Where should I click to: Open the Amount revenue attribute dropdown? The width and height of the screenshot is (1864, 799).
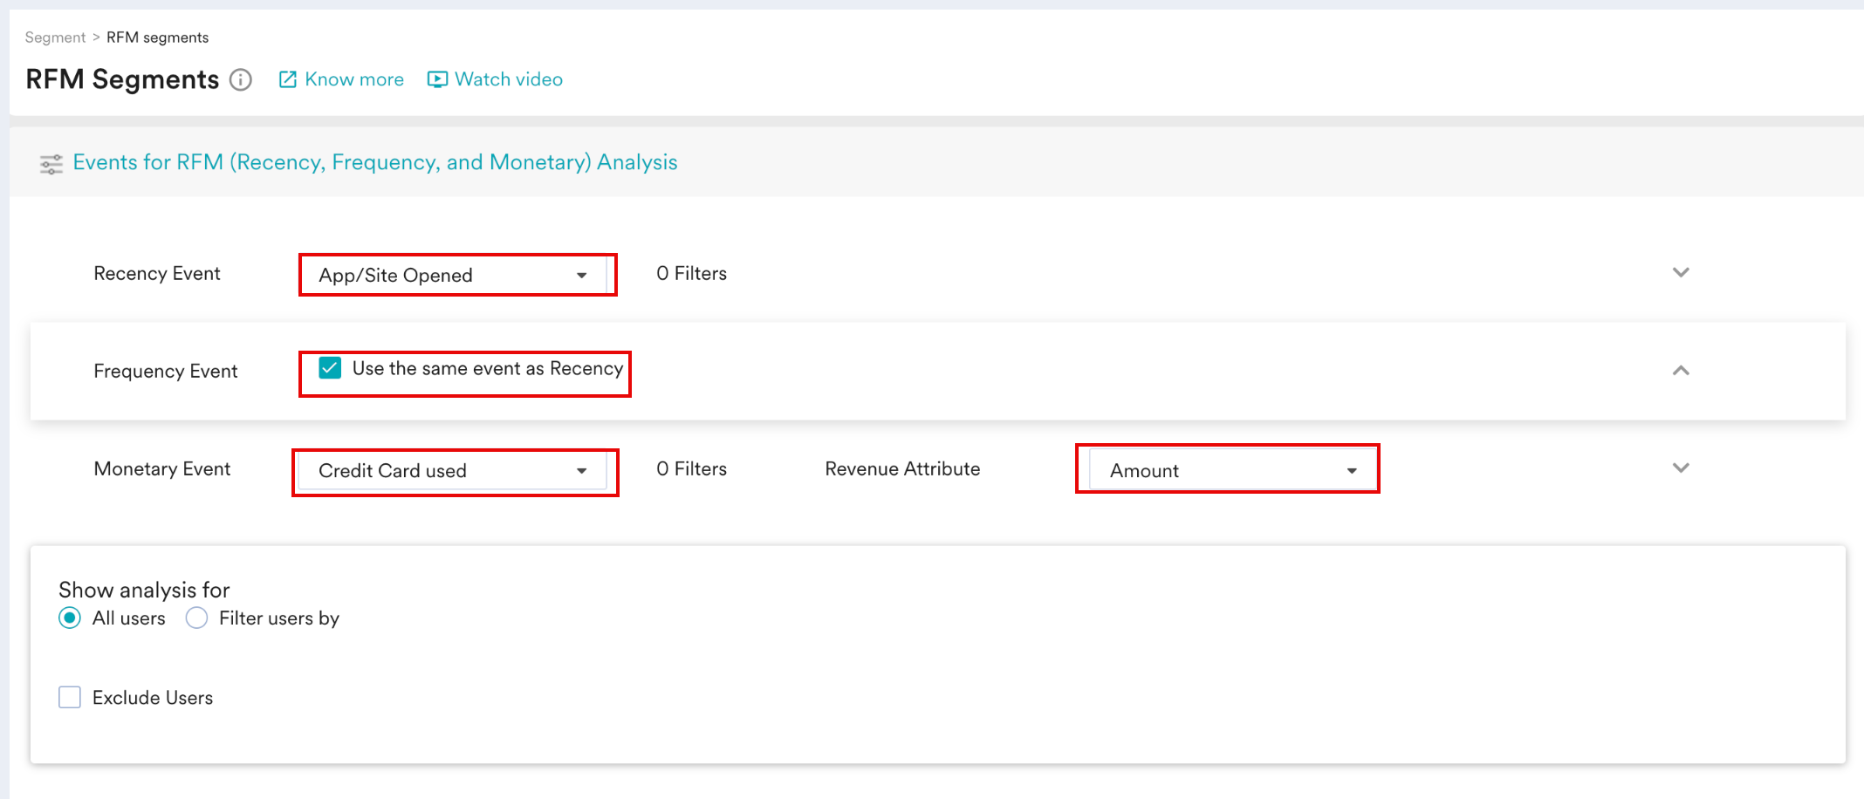pos(1231,471)
